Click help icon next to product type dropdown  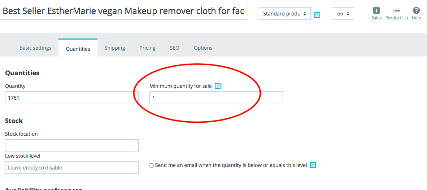(317, 15)
